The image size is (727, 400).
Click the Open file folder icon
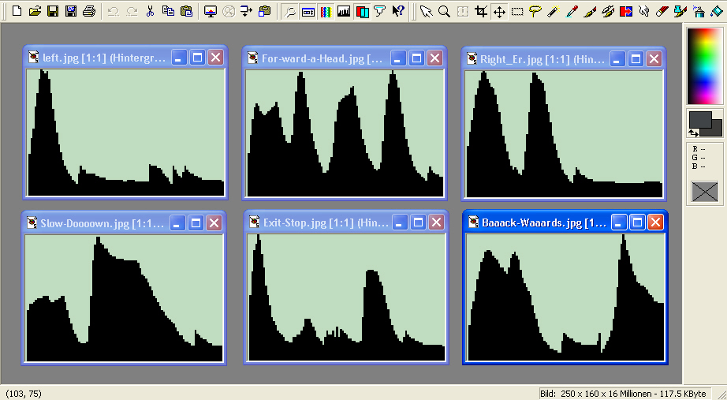34,11
